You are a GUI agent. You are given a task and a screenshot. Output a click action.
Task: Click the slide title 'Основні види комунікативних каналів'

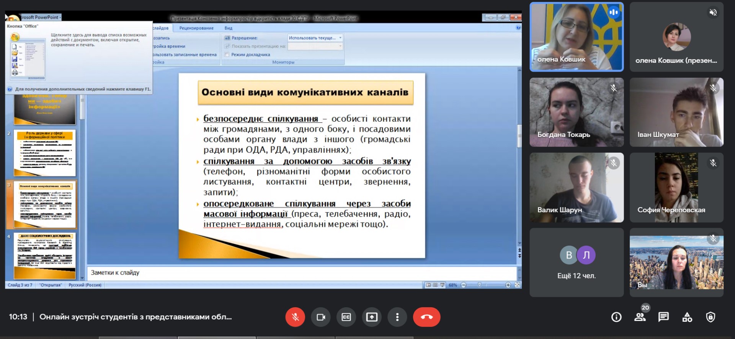click(305, 92)
